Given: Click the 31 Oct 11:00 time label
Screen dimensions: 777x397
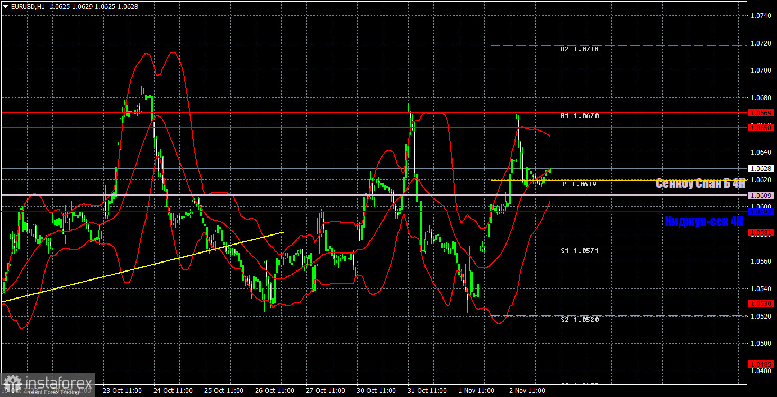Looking at the screenshot, I should 427,391.
